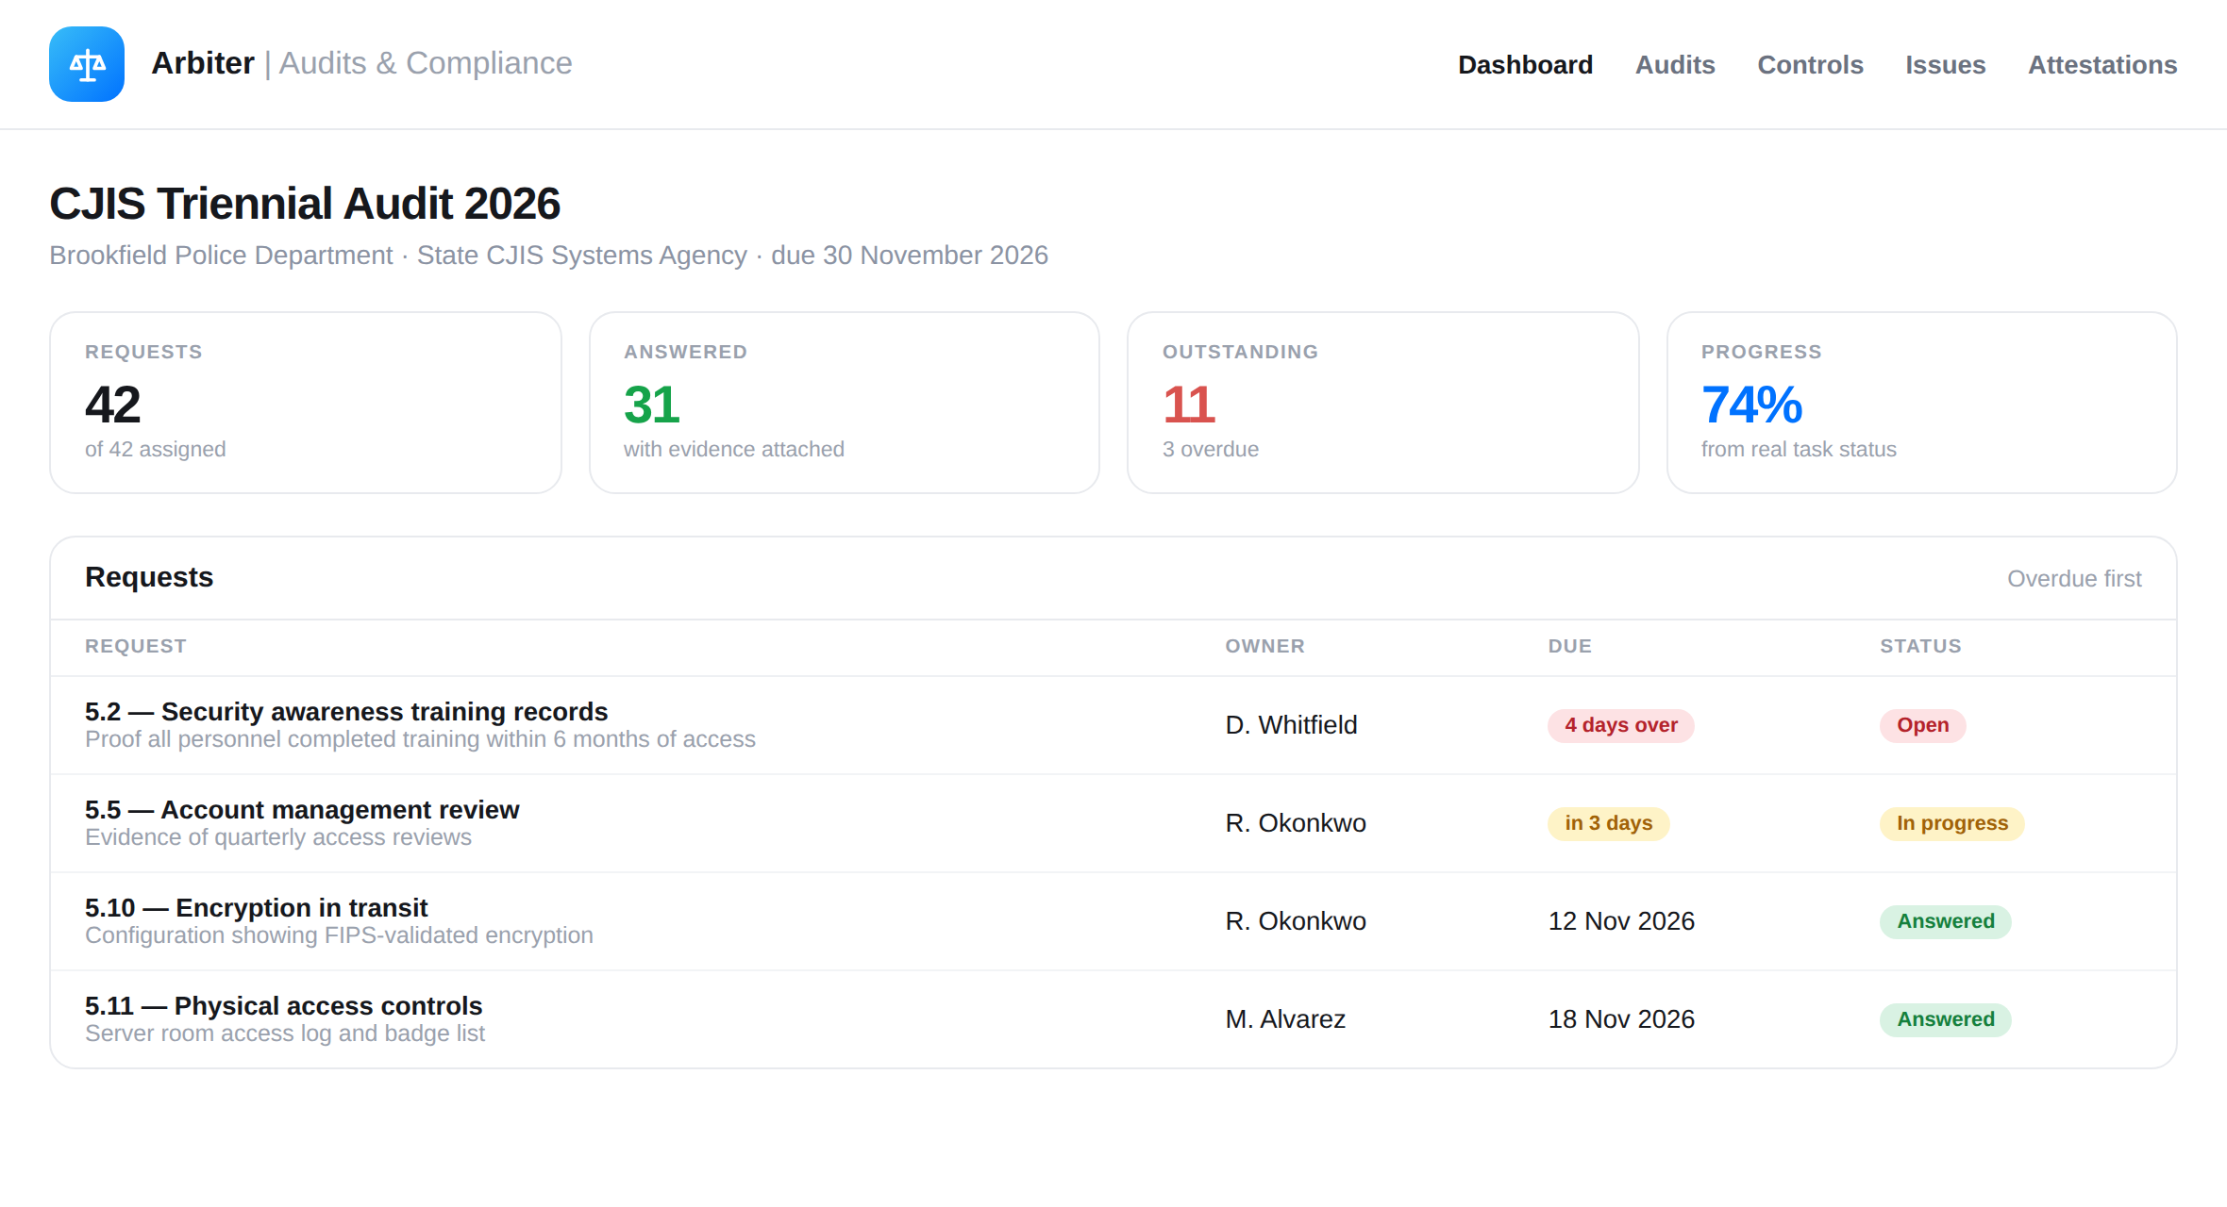This screenshot has height=1207, width=2227.
Task: Click the 'in 3 days' due badge
Action: pos(1609,823)
